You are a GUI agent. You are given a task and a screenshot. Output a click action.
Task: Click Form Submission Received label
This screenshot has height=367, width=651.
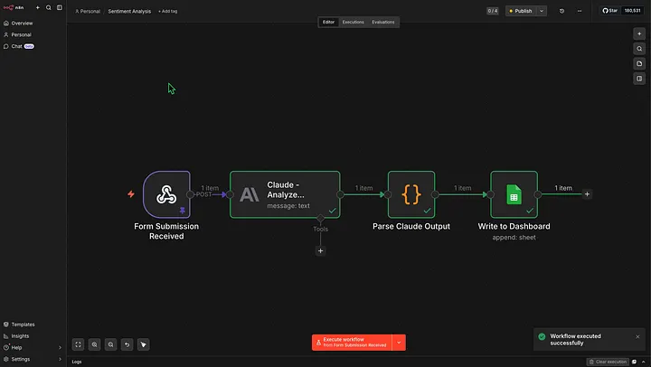pos(166,231)
